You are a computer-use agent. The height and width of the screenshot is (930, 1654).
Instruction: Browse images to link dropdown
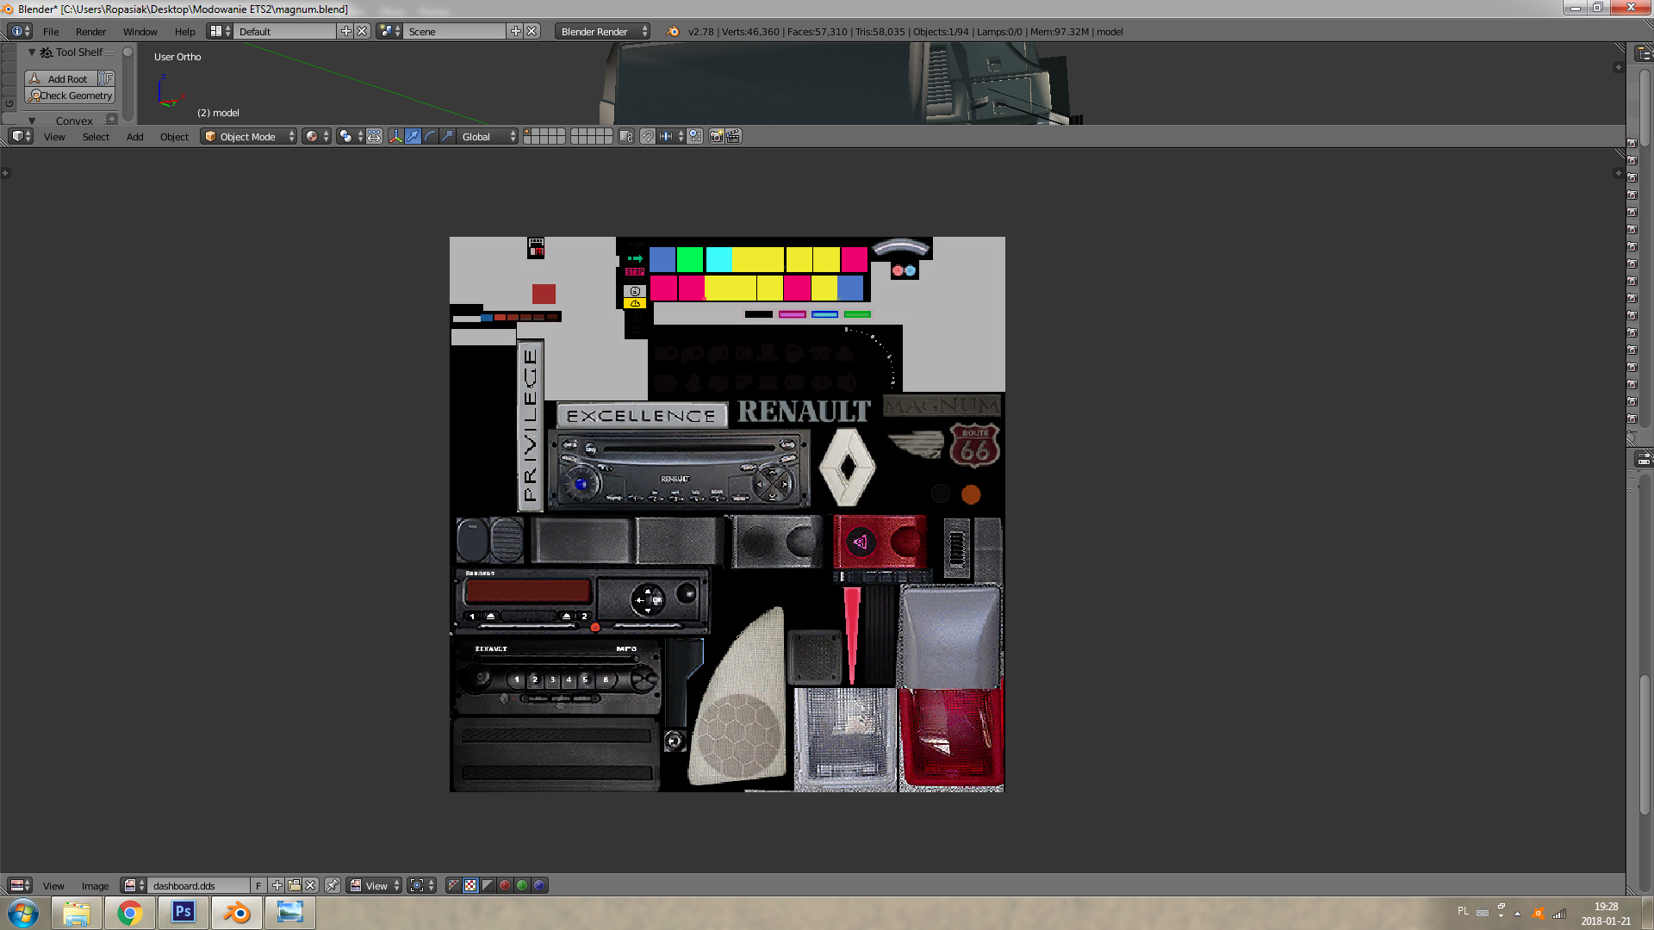[x=134, y=886]
